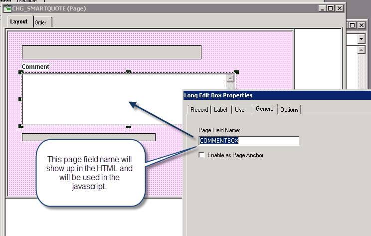Close the background window at right

[x=362, y=25]
